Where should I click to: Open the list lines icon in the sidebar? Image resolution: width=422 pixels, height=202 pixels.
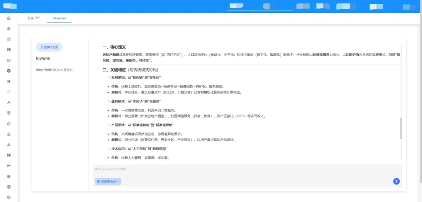[9, 92]
